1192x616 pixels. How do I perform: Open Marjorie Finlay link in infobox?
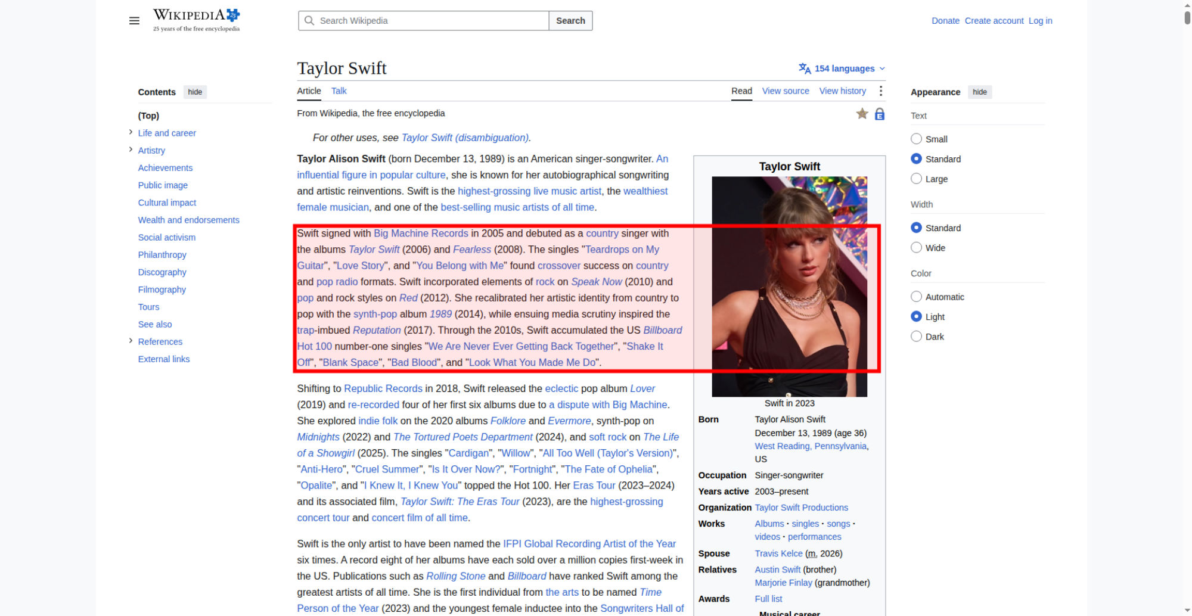click(783, 583)
